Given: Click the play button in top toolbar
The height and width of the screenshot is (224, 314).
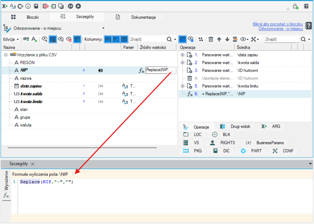Looking at the screenshot, I should [78, 6].
